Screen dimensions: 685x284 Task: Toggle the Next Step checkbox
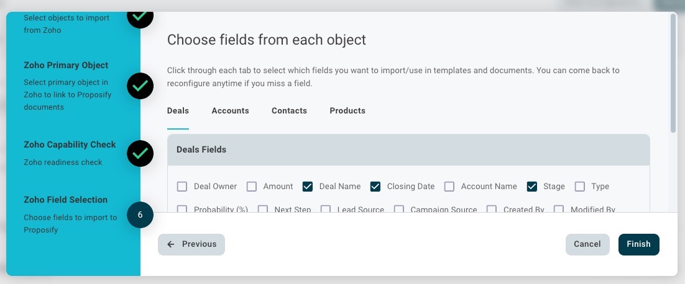click(x=262, y=209)
